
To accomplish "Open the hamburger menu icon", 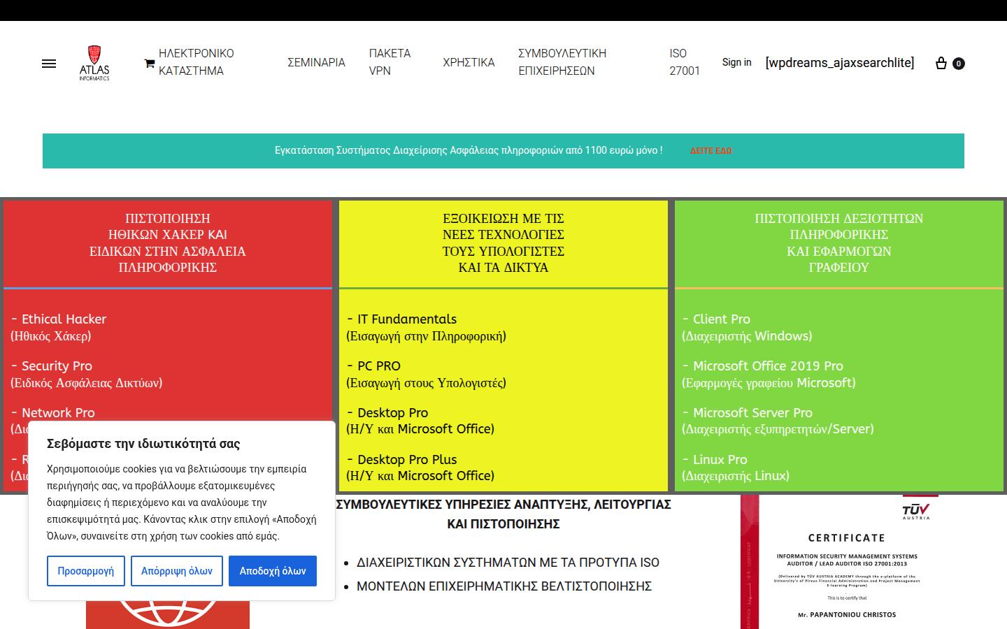I will point(49,63).
